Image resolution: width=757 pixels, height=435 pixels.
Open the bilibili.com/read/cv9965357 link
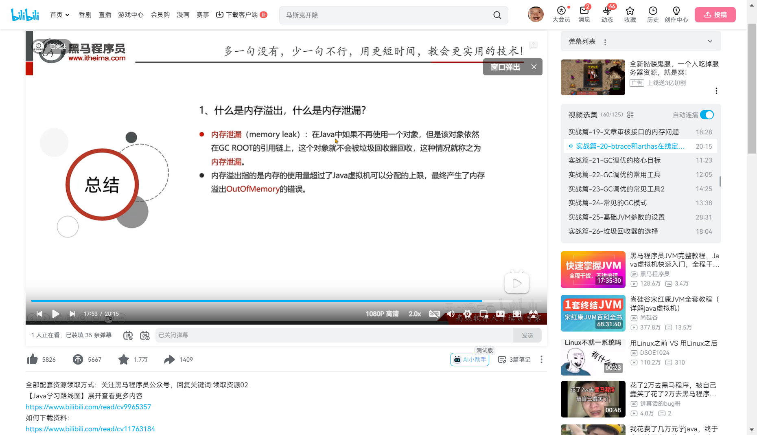[88, 406]
